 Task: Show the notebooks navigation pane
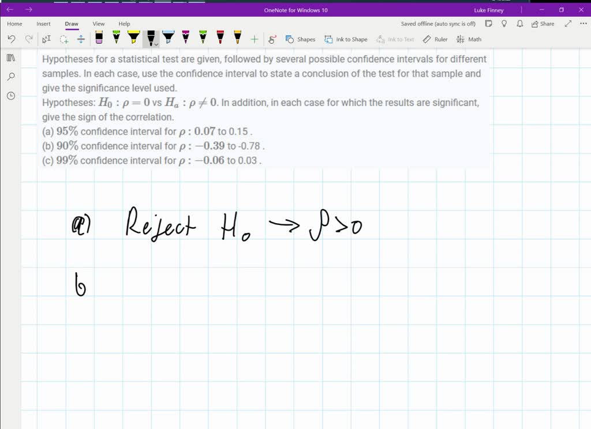11,58
